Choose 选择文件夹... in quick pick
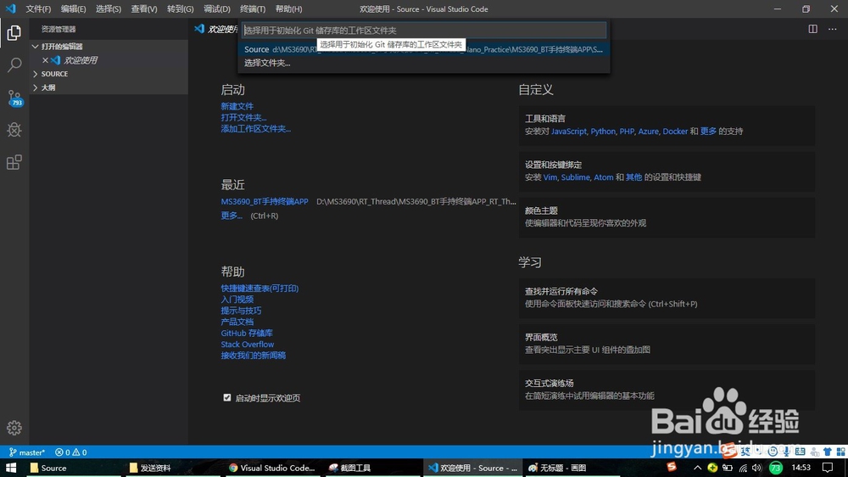 [423, 63]
